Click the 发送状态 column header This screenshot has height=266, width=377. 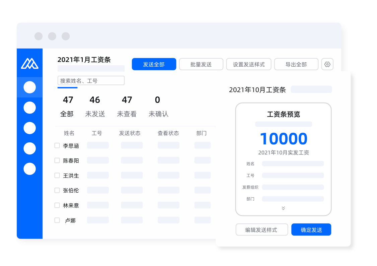pos(130,133)
